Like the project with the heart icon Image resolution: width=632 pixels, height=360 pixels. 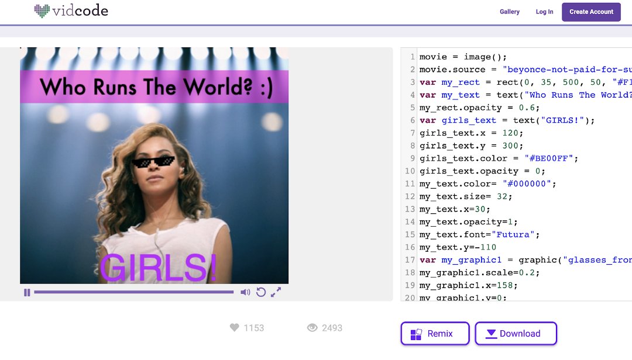pyautogui.click(x=235, y=328)
